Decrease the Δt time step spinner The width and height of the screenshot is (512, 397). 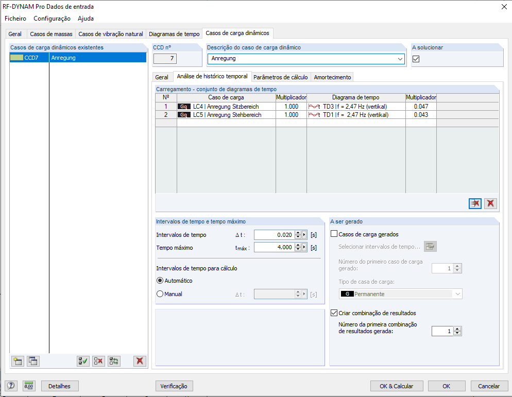[x=298, y=237]
